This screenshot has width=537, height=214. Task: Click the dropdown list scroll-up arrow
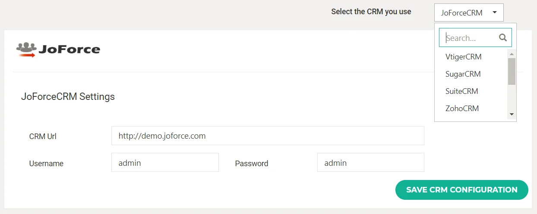[512, 54]
